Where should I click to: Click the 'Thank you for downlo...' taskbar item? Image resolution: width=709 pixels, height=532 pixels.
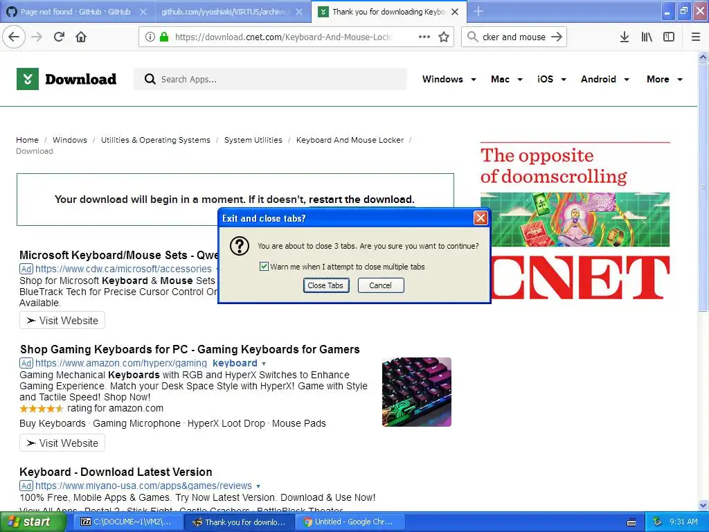(x=240, y=522)
